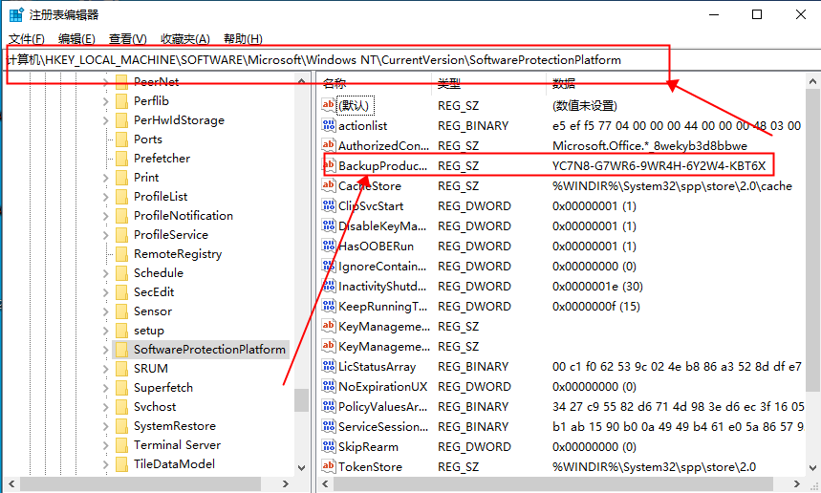Click the registry path address bar
The height and width of the screenshot is (493, 821).
pos(335,60)
